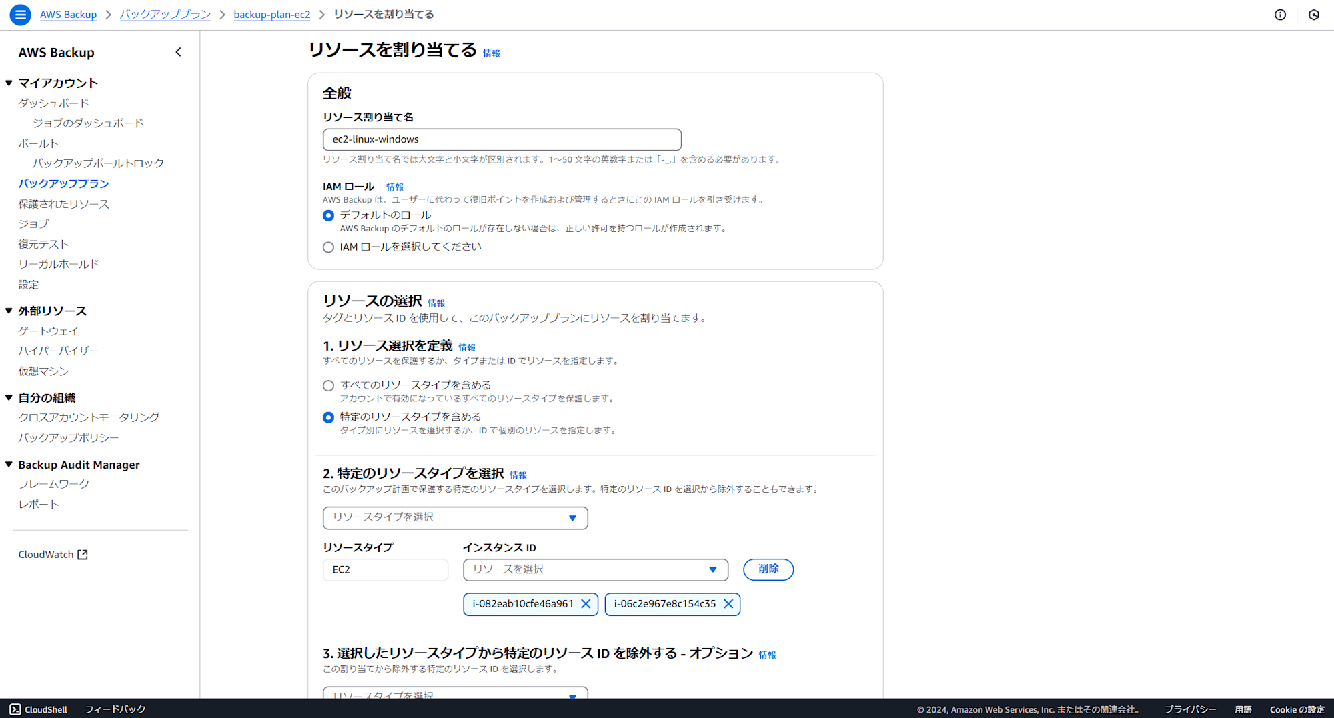Click 情報 link beside リソースの選択
The width and height of the screenshot is (1334, 718).
[x=436, y=303]
